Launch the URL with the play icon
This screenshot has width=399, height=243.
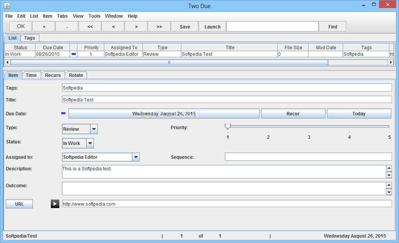(55, 204)
